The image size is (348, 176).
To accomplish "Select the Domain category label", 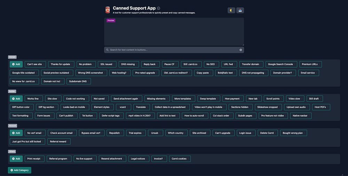I will coord(12,57).
